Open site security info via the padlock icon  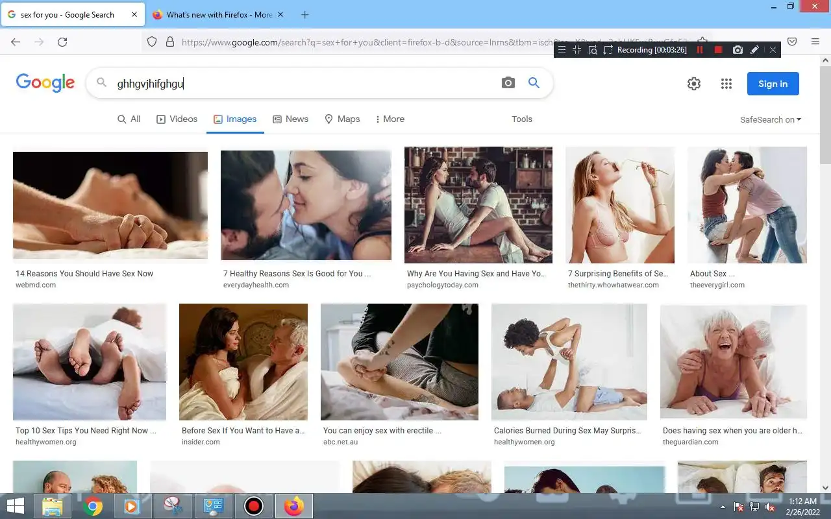point(170,42)
